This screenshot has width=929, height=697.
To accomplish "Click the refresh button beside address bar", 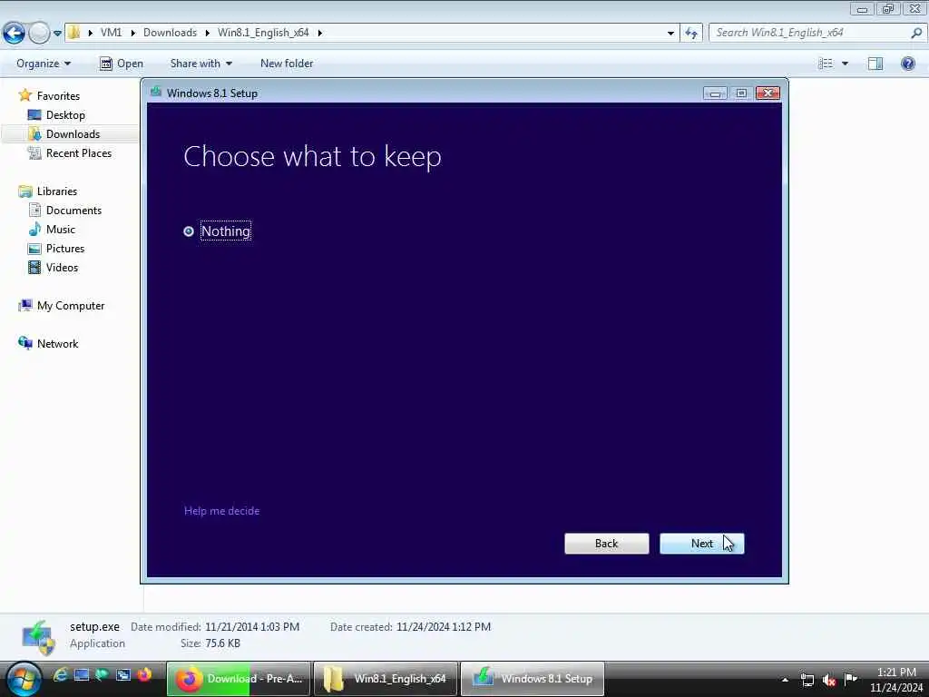I will 690,33.
